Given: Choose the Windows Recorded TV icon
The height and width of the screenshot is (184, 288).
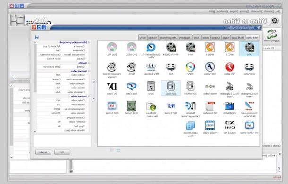Looking at the screenshot, I should 151,109.
